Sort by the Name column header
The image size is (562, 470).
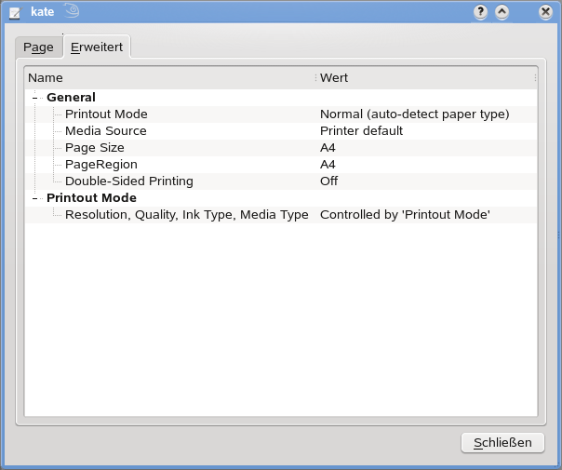point(170,78)
